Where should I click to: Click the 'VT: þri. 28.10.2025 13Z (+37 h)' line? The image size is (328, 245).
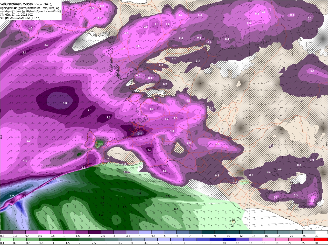[x=20, y=18]
